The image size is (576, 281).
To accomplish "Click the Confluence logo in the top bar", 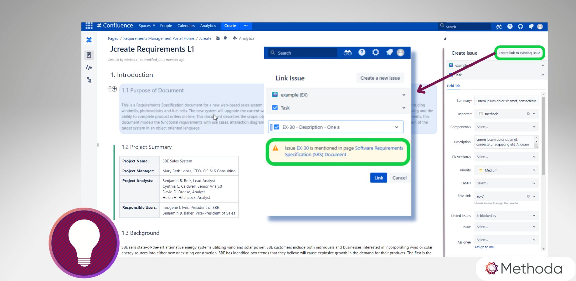I will [x=115, y=26].
